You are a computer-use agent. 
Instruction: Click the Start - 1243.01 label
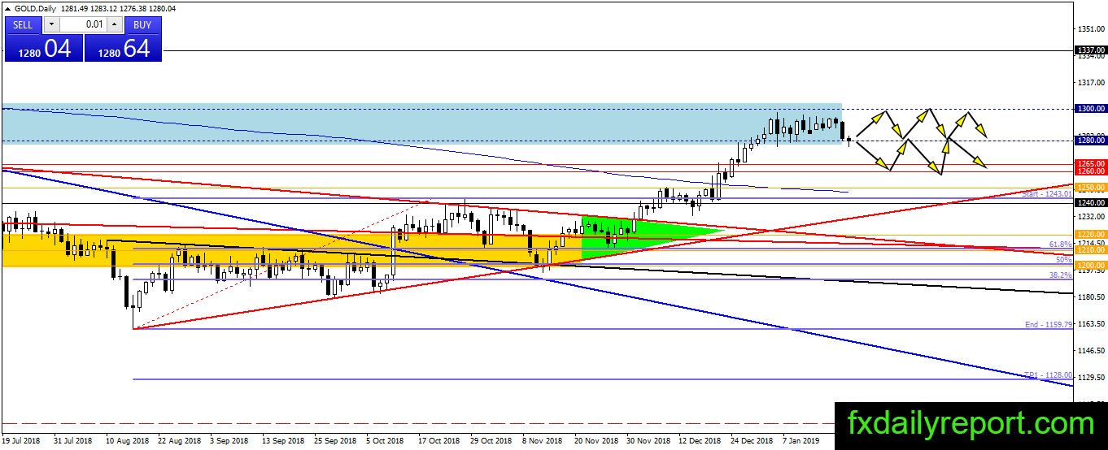1047,195
